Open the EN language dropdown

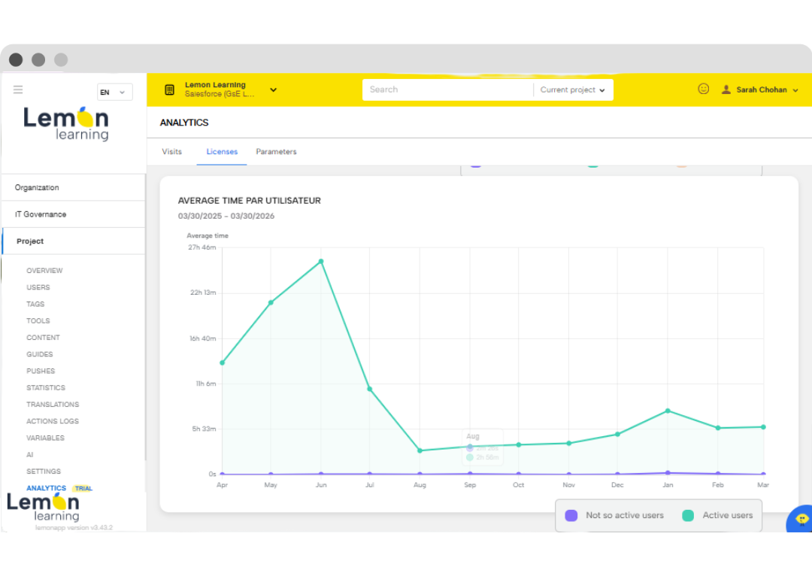click(114, 92)
